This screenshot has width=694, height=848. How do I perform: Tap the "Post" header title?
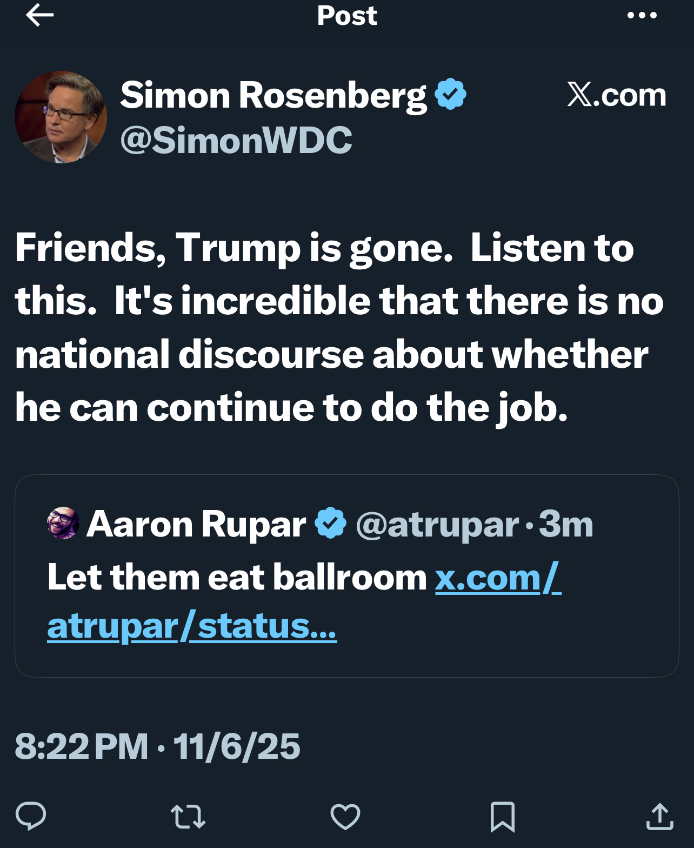coord(346,15)
